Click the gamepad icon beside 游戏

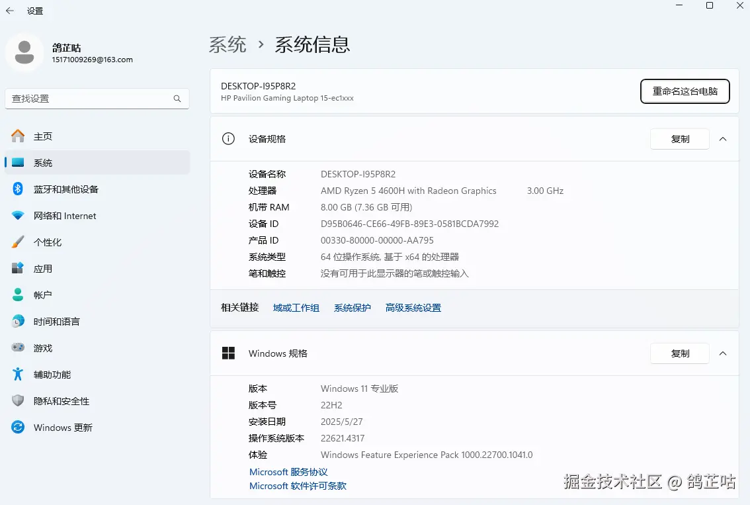pyautogui.click(x=18, y=347)
